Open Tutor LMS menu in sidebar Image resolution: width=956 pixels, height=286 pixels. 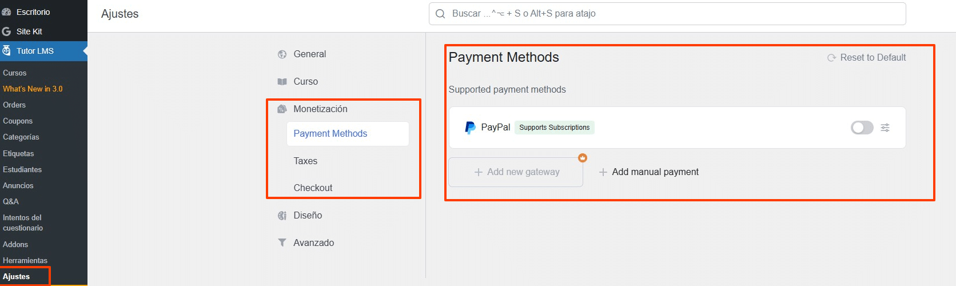(43, 51)
